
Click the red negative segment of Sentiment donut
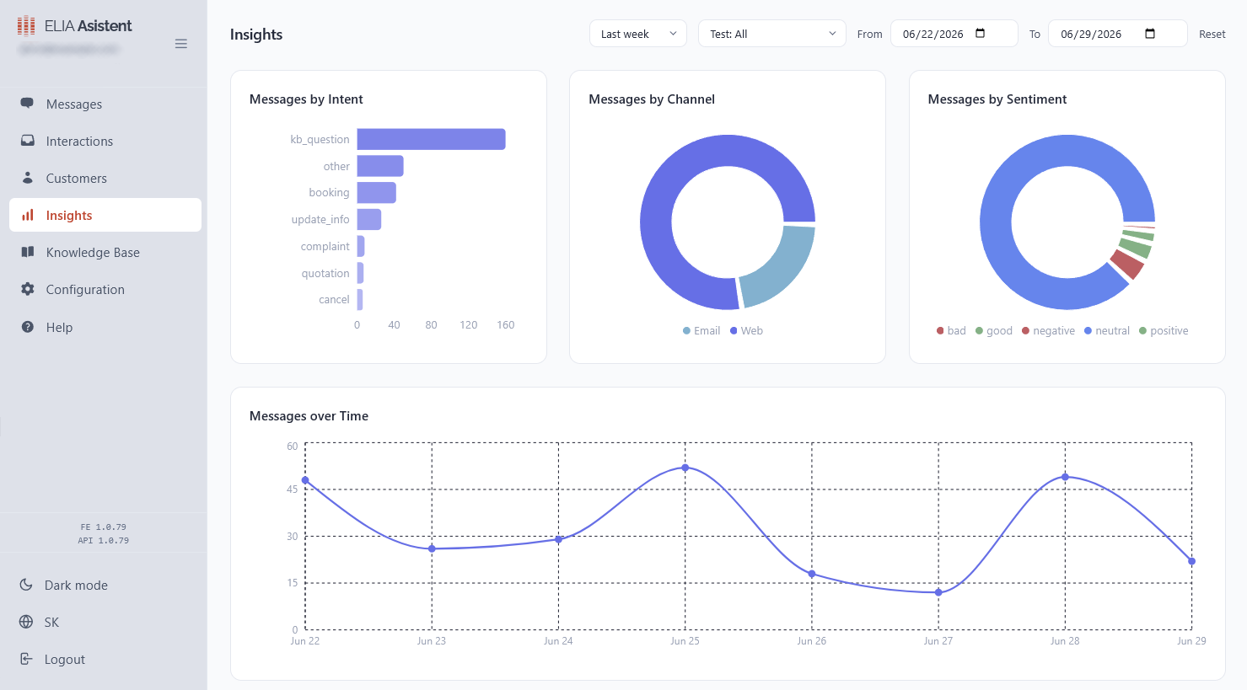point(1126,264)
